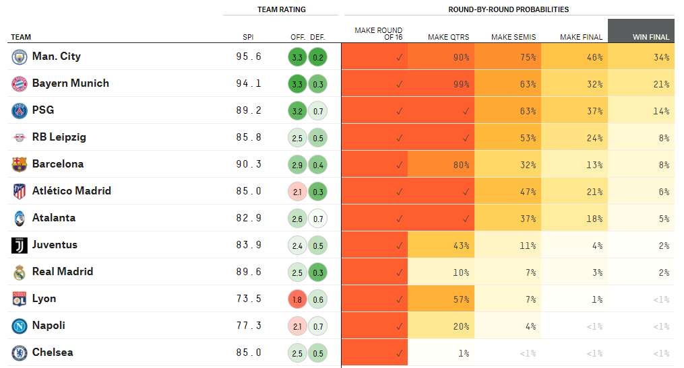Click the Bayern Munich club crest

coord(19,84)
